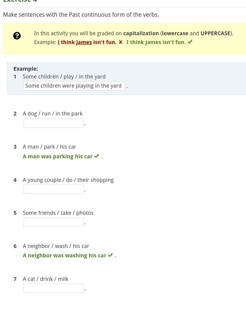Click green checkmark after 'washing his car'
This screenshot has width=246, height=309.
pyautogui.click(x=110, y=255)
